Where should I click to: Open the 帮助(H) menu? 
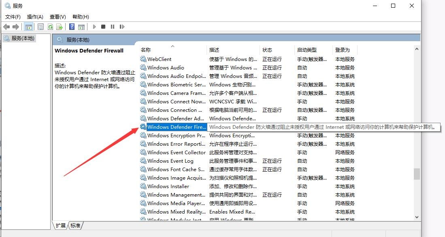(x=81, y=17)
